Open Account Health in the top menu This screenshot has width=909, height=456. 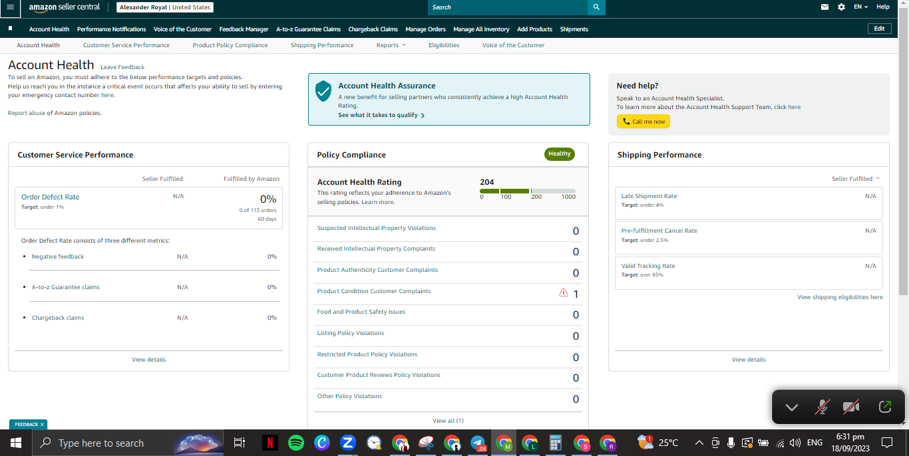point(49,29)
